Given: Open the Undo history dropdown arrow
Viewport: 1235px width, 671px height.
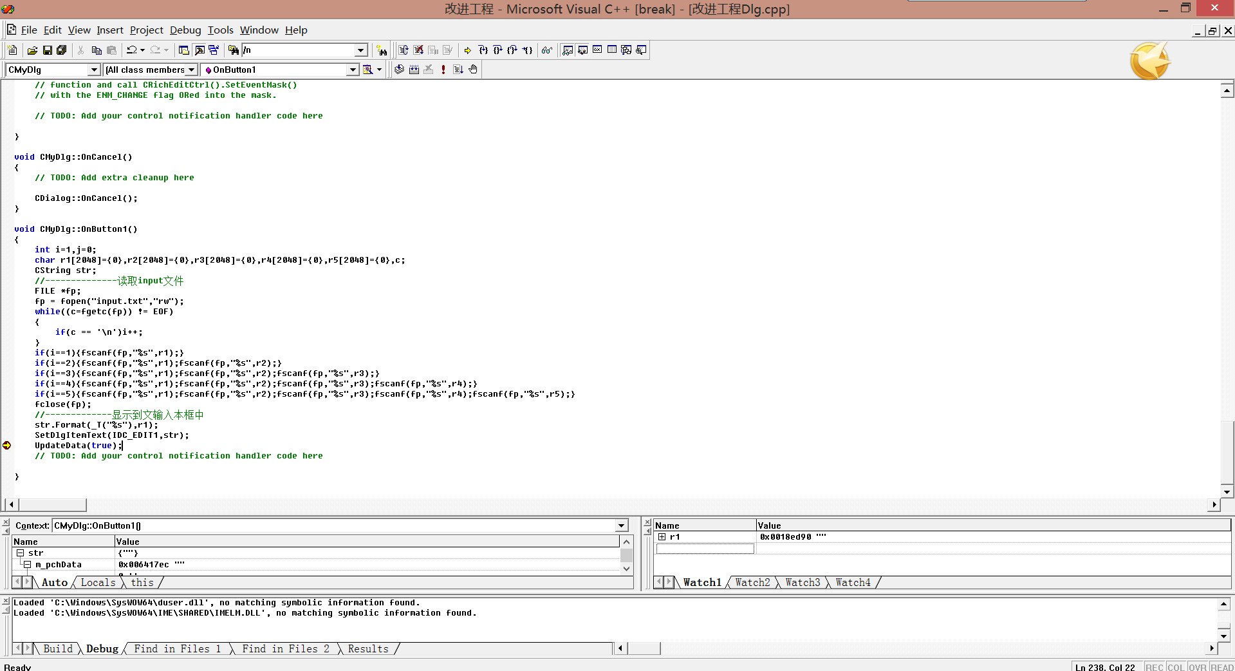Looking at the screenshot, I should [x=142, y=50].
